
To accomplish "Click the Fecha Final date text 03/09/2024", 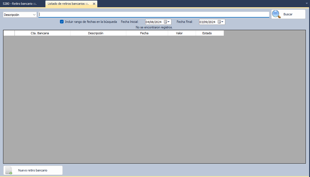I will 207,22.
